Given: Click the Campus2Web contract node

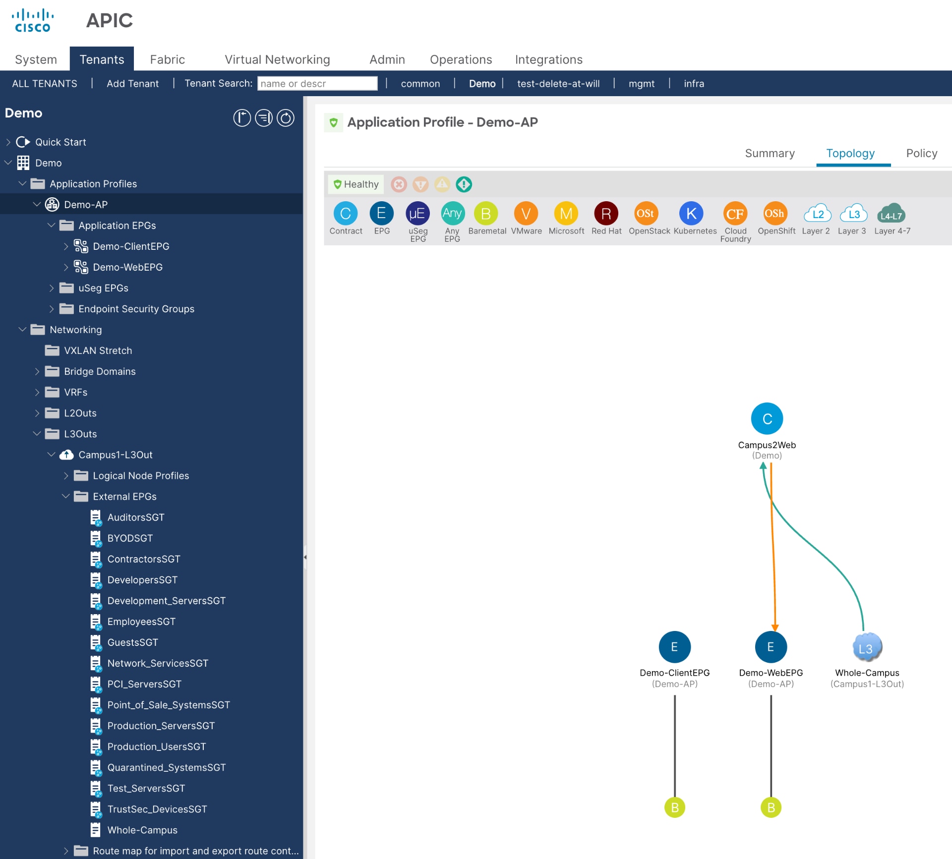Looking at the screenshot, I should click(x=767, y=419).
